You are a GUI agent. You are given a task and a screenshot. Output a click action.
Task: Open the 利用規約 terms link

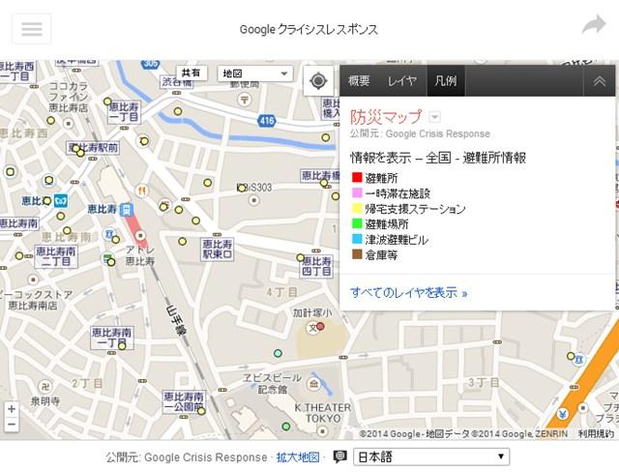click(596, 433)
